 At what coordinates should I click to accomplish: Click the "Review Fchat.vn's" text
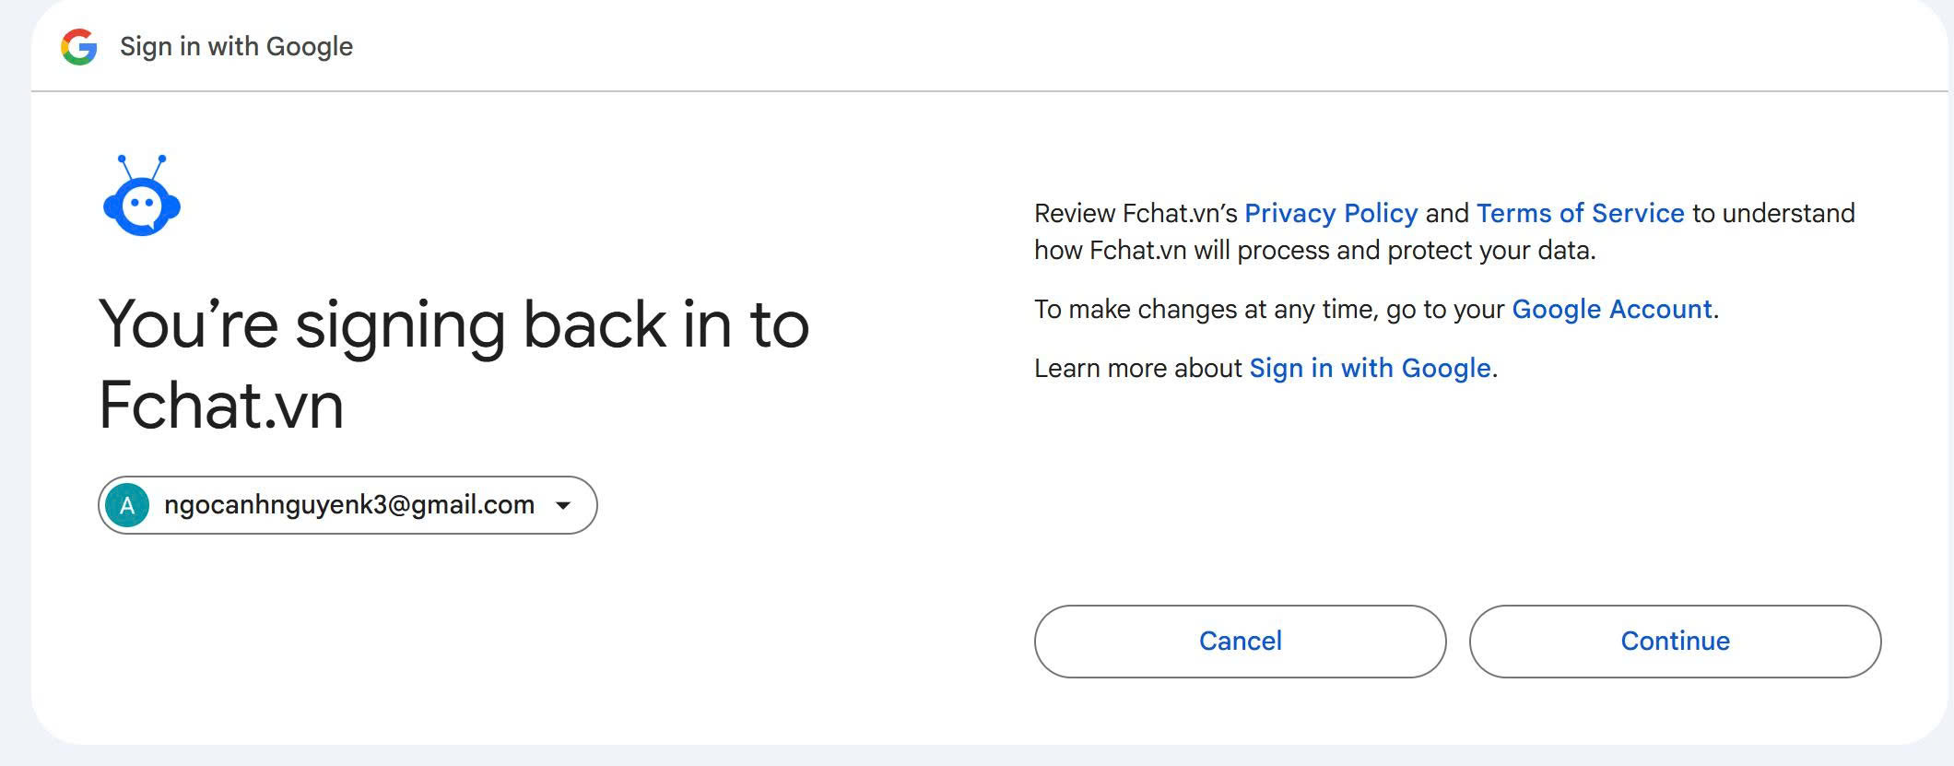pos(1136,214)
